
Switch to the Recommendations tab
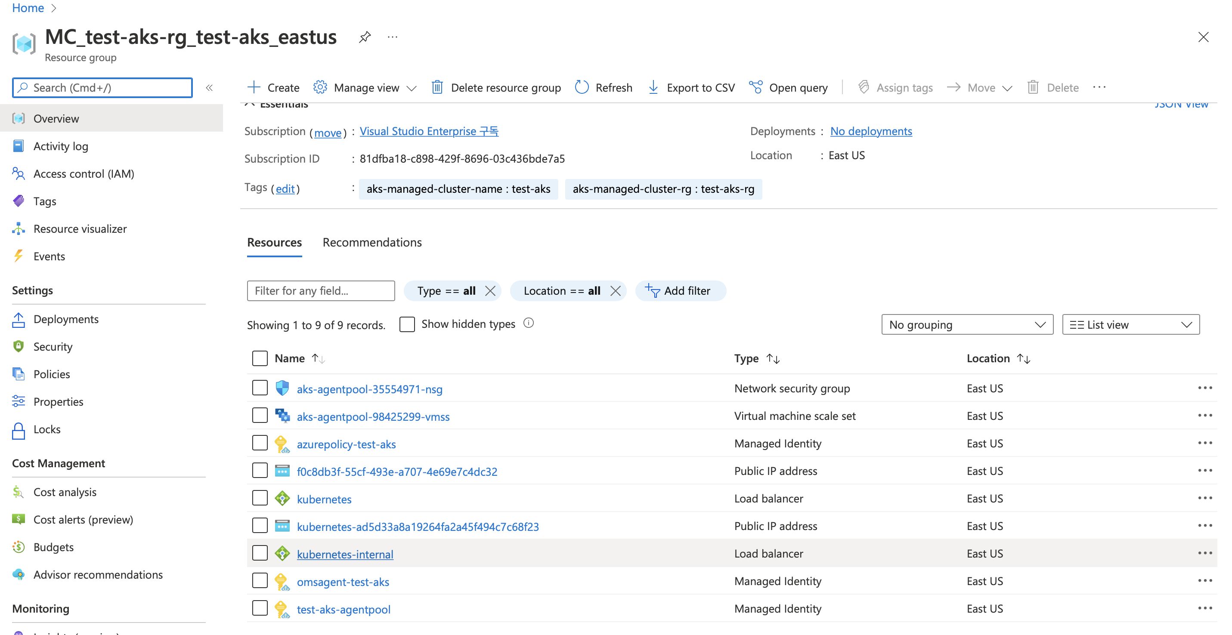coord(371,243)
